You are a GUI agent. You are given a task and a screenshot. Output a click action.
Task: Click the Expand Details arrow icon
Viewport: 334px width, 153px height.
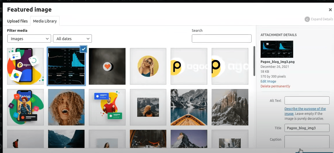[307, 19]
